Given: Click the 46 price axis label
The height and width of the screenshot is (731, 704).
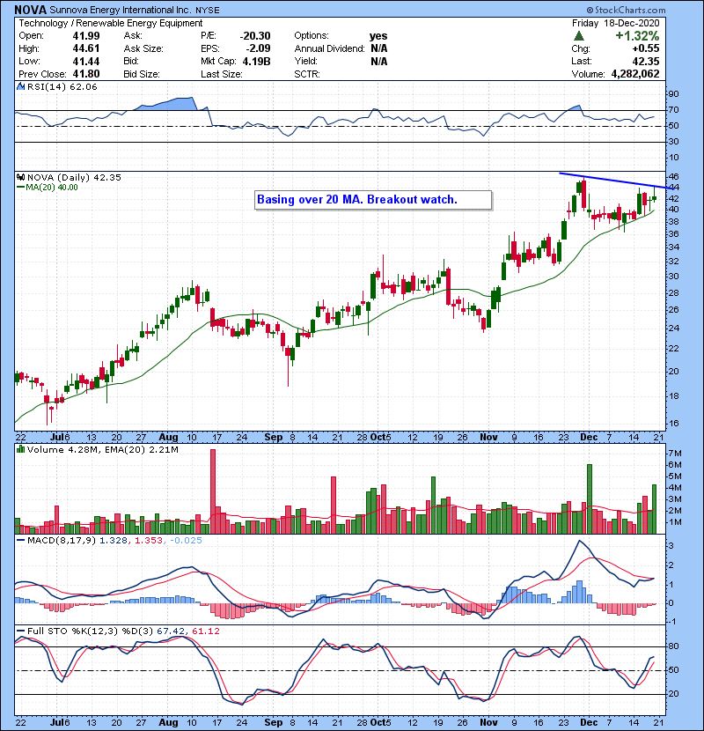Looking at the screenshot, I should 674,177.
